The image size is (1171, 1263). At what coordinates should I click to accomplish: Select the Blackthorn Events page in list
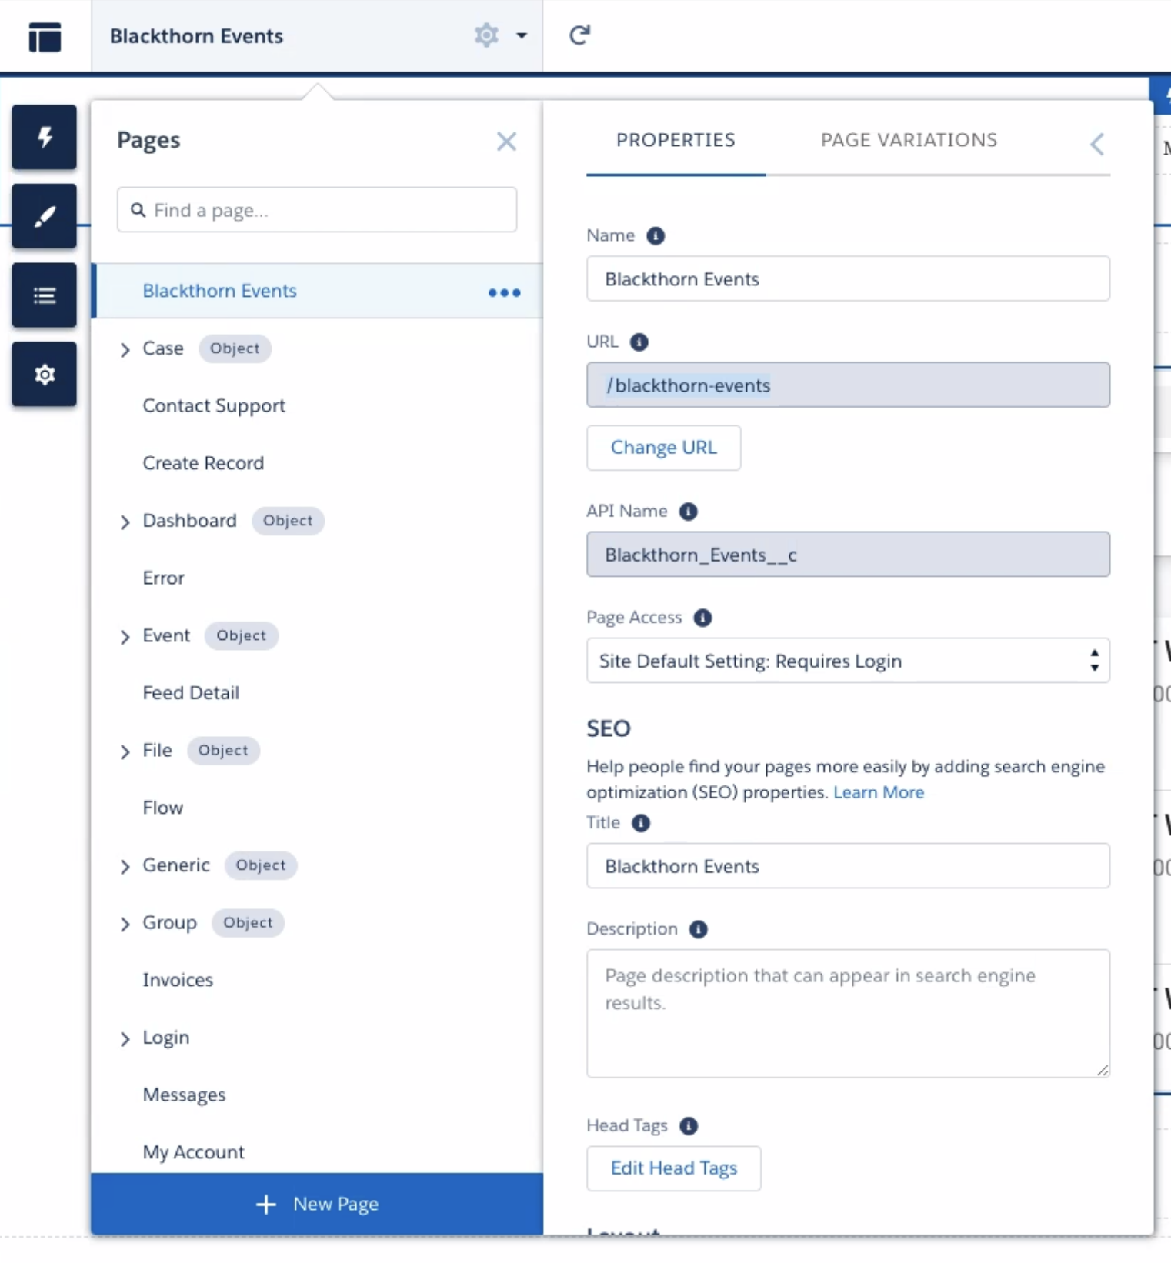pos(317,291)
